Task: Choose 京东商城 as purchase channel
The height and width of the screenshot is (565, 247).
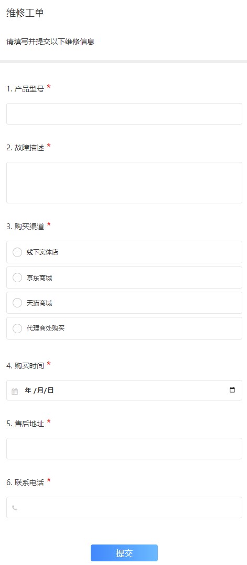Action: coord(124,278)
